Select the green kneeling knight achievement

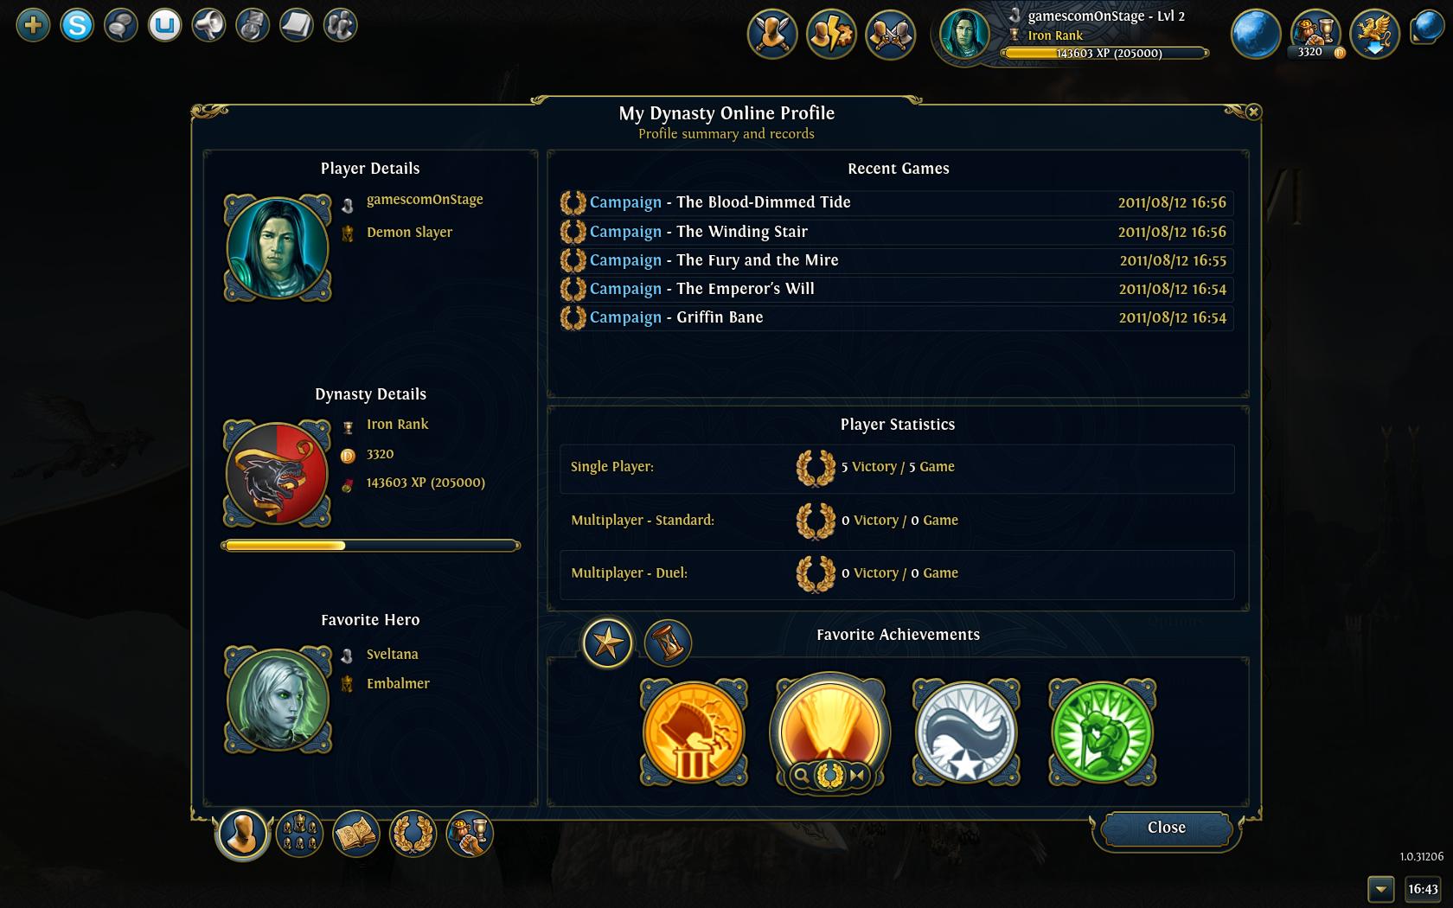pyautogui.click(x=1102, y=732)
